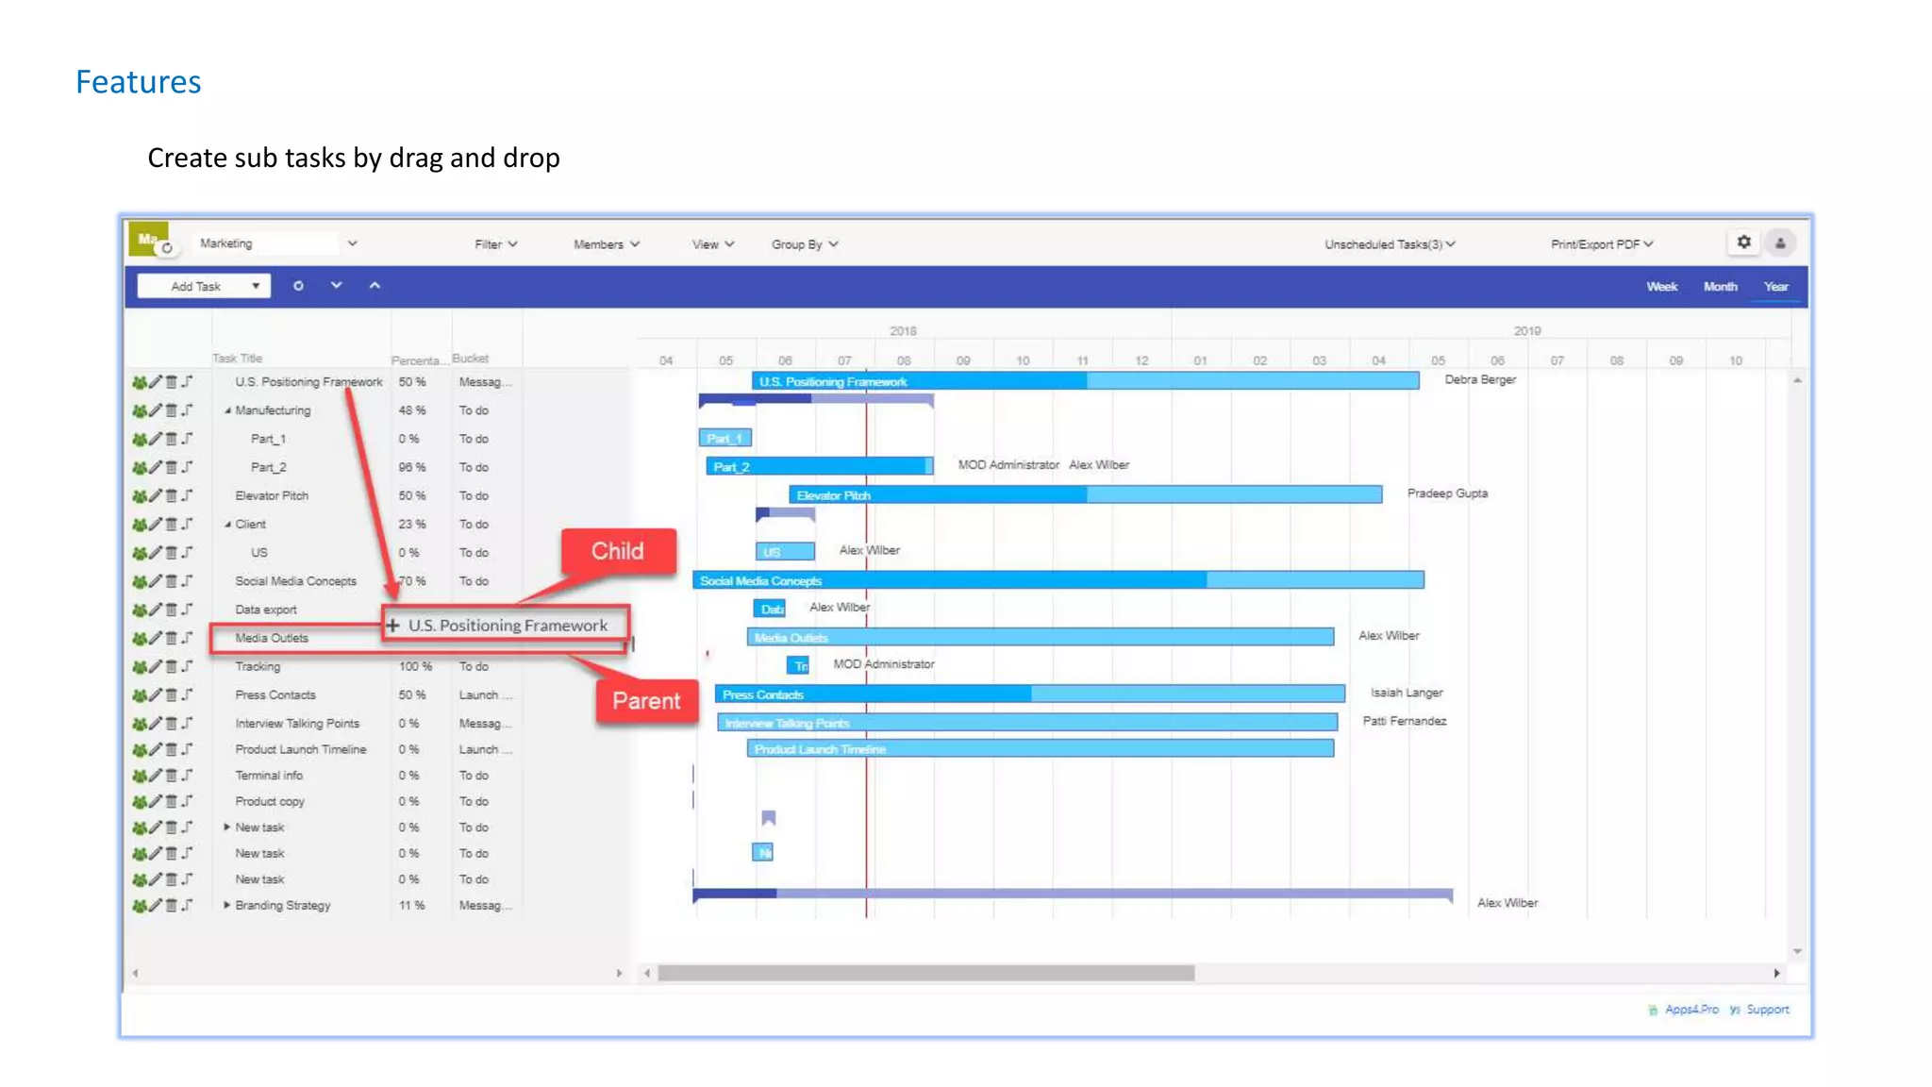The width and height of the screenshot is (1932, 1087).
Task: Collapse the Manufacturing task group
Action: [227, 410]
